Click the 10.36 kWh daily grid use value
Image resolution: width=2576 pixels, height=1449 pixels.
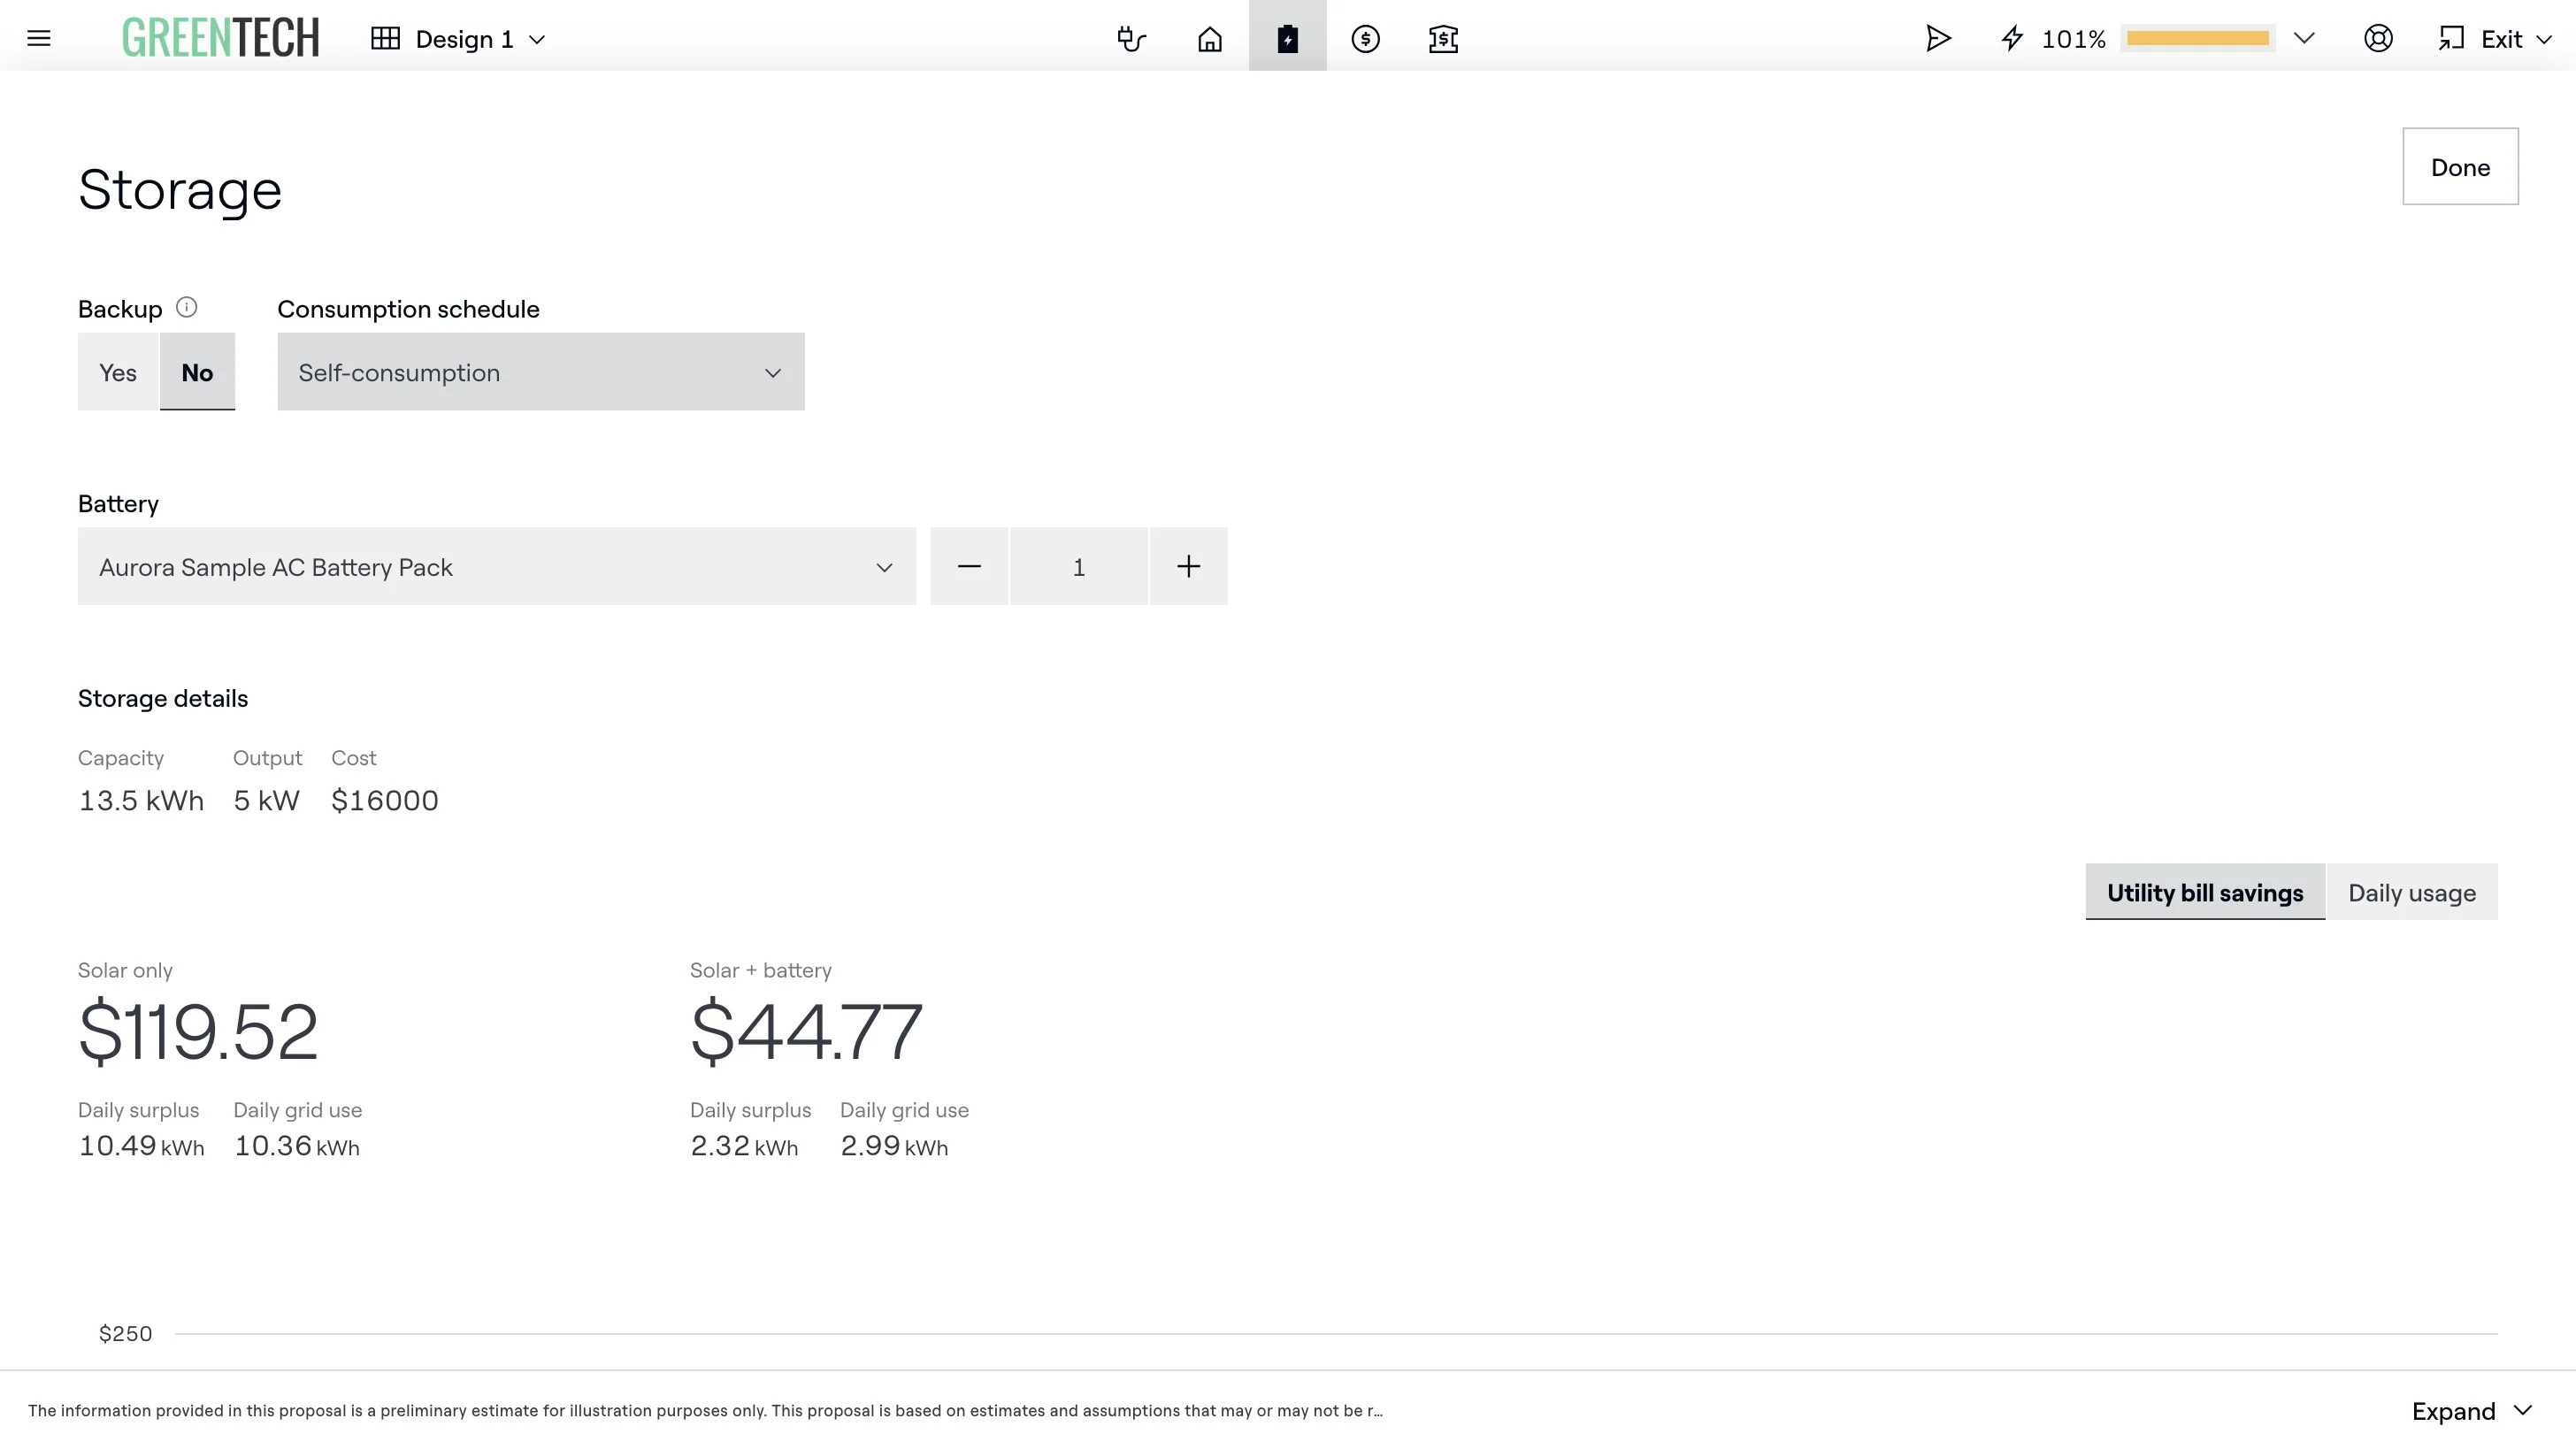pyautogui.click(x=296, y=1146)
